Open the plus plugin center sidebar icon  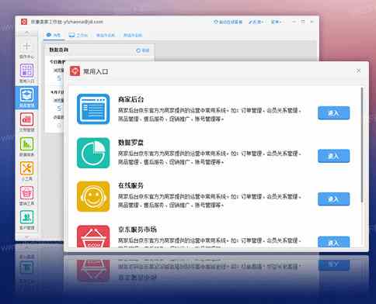[x=26, y=47]
